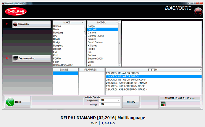Select VQ model
The image size is (205, 127).
click(x=103, y=65)
